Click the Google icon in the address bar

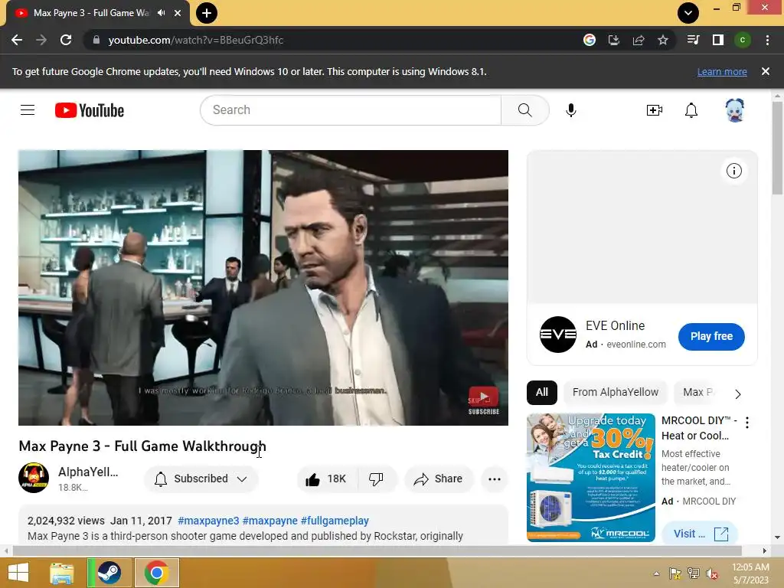point(590,40)
